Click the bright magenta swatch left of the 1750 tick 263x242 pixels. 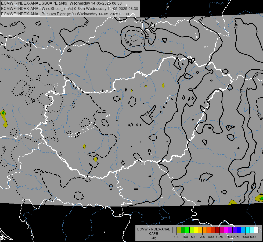pyautogui.click(x=226, y=230)
